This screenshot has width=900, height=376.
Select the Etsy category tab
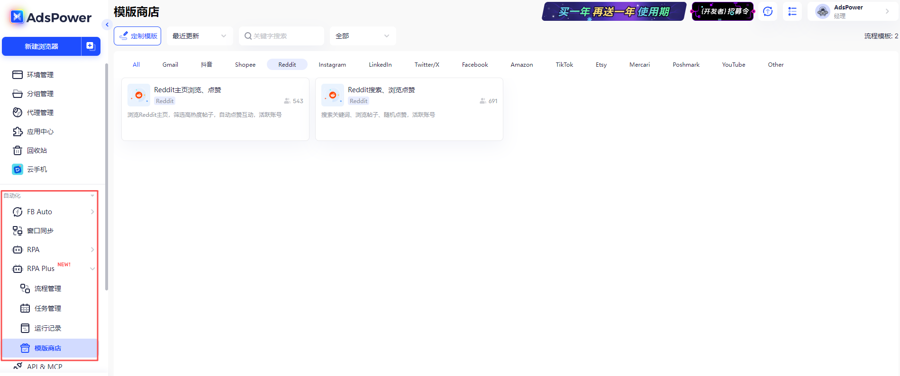coord(601,64)
